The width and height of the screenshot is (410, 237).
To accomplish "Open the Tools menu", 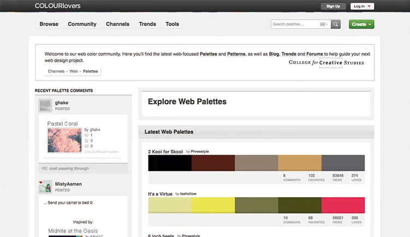I will point(173,24).
